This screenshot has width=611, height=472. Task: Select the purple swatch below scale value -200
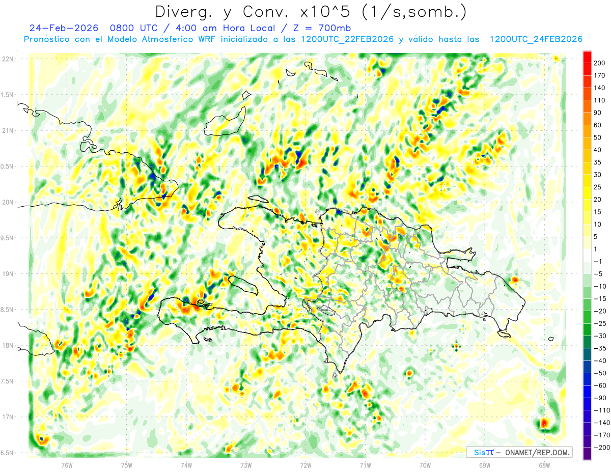[x=587, y=453]
